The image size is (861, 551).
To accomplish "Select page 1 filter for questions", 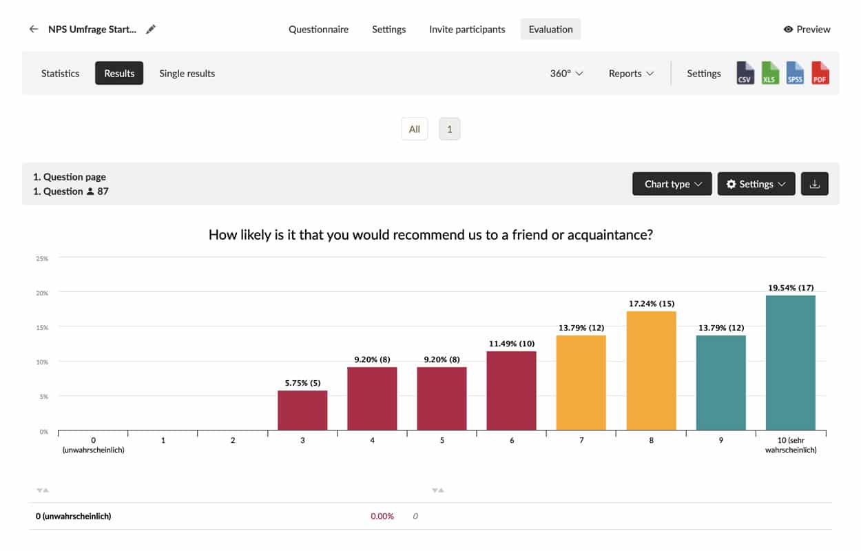I will click(x=449, y=129).
